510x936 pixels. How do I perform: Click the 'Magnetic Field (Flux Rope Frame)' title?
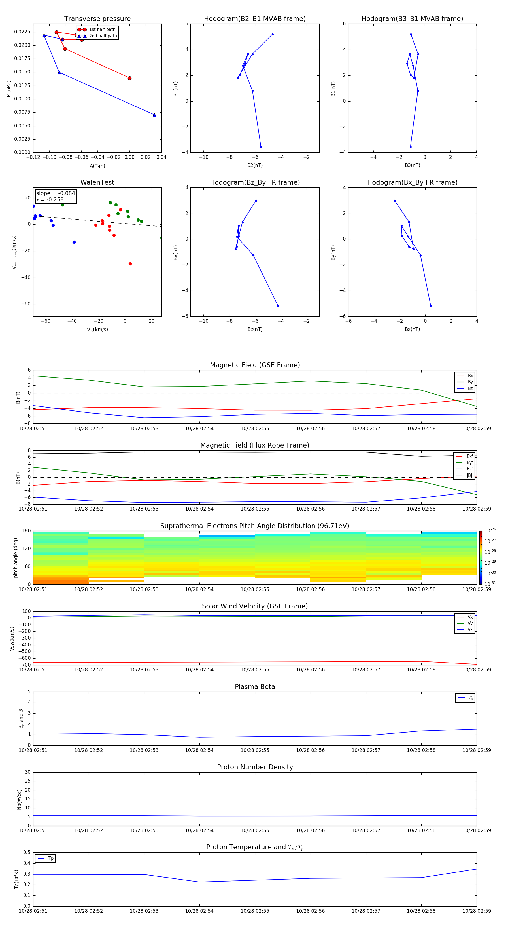pyautogui.click(x=255, y=446)
